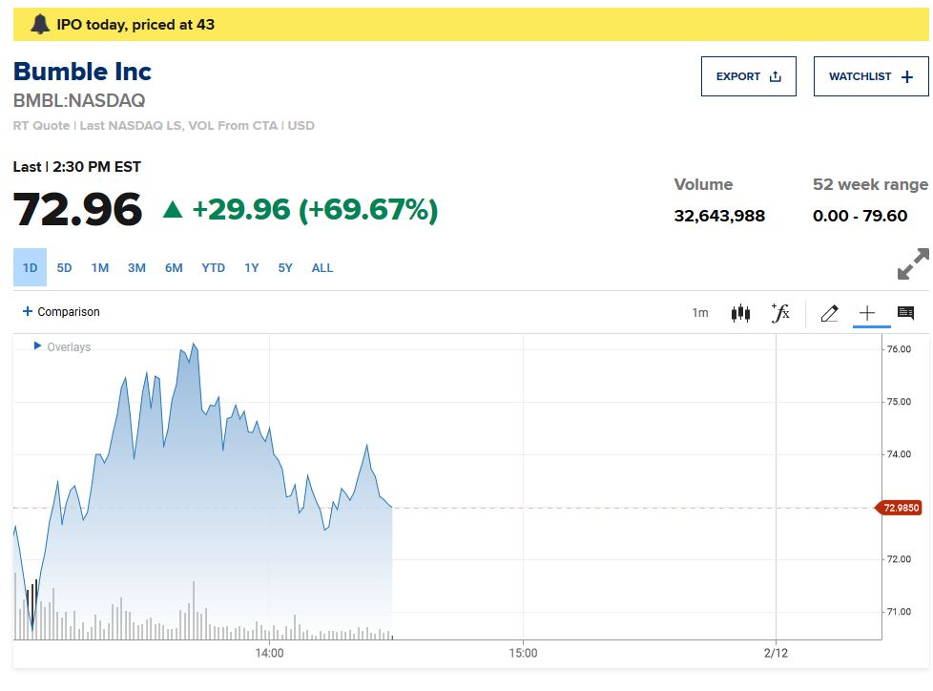The image size is (933, 691).
Task: Switch to the 5D range
Action: [x=64, y=268]
